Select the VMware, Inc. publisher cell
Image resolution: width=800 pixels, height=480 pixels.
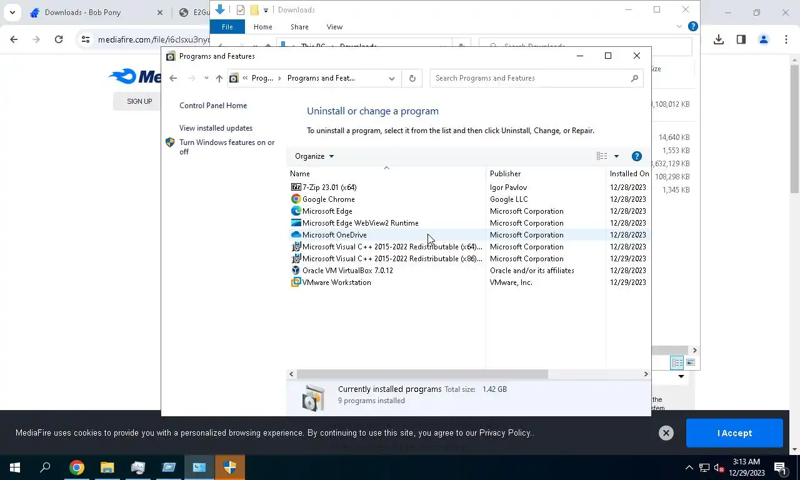[511, 282]
